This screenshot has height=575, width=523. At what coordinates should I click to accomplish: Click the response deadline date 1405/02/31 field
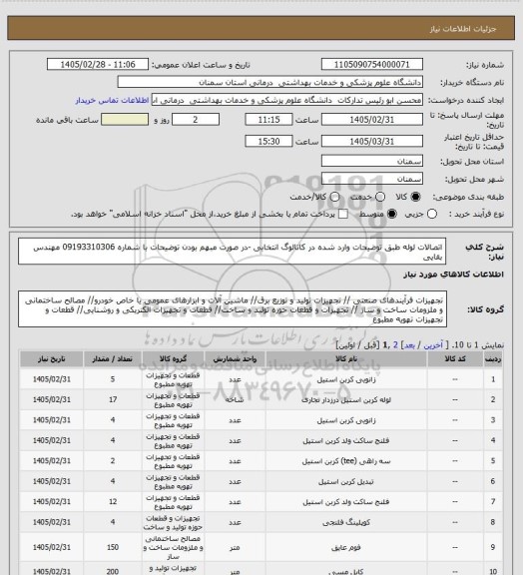372,120
